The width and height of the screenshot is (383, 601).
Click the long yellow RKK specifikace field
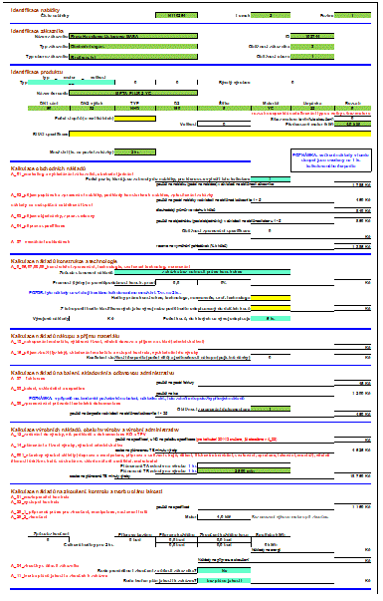220,134
